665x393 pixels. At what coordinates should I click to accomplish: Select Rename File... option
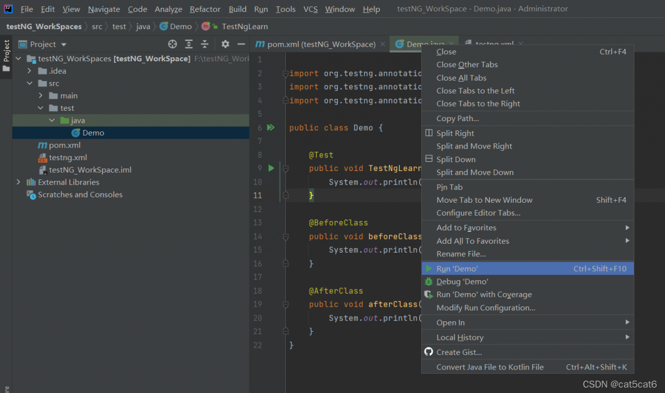click(x=527, y=254)
